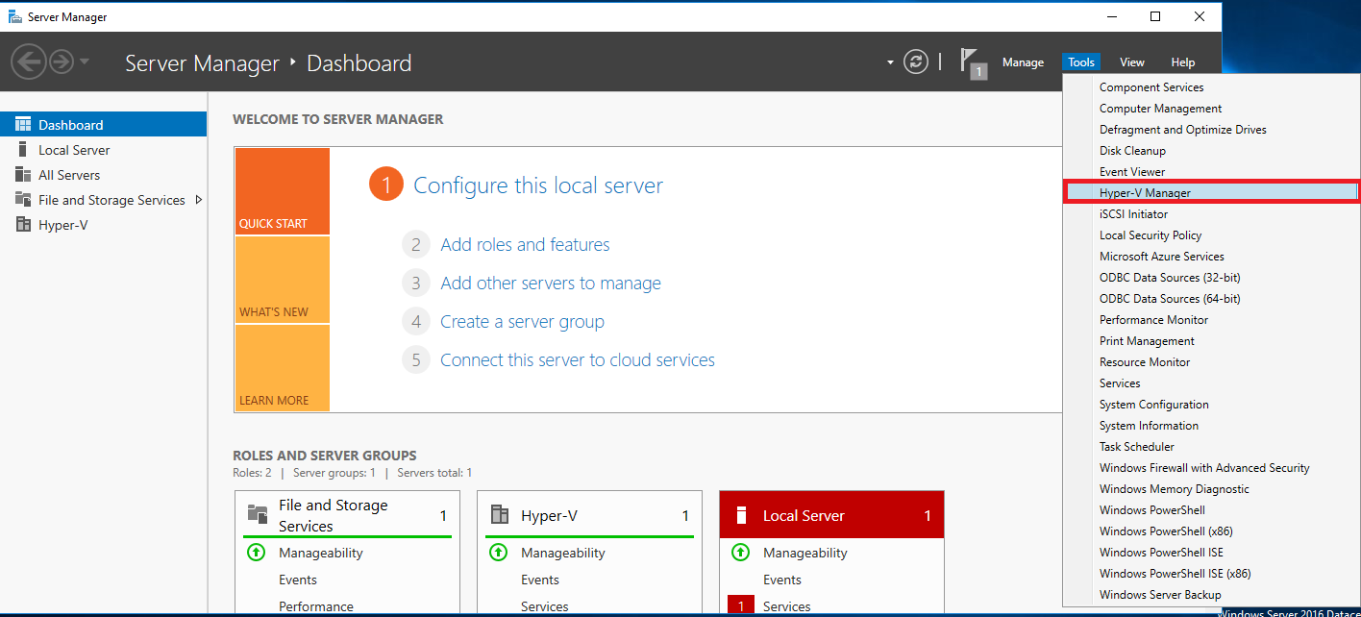
Task: Open the Tools menu
Action: 1081,62
